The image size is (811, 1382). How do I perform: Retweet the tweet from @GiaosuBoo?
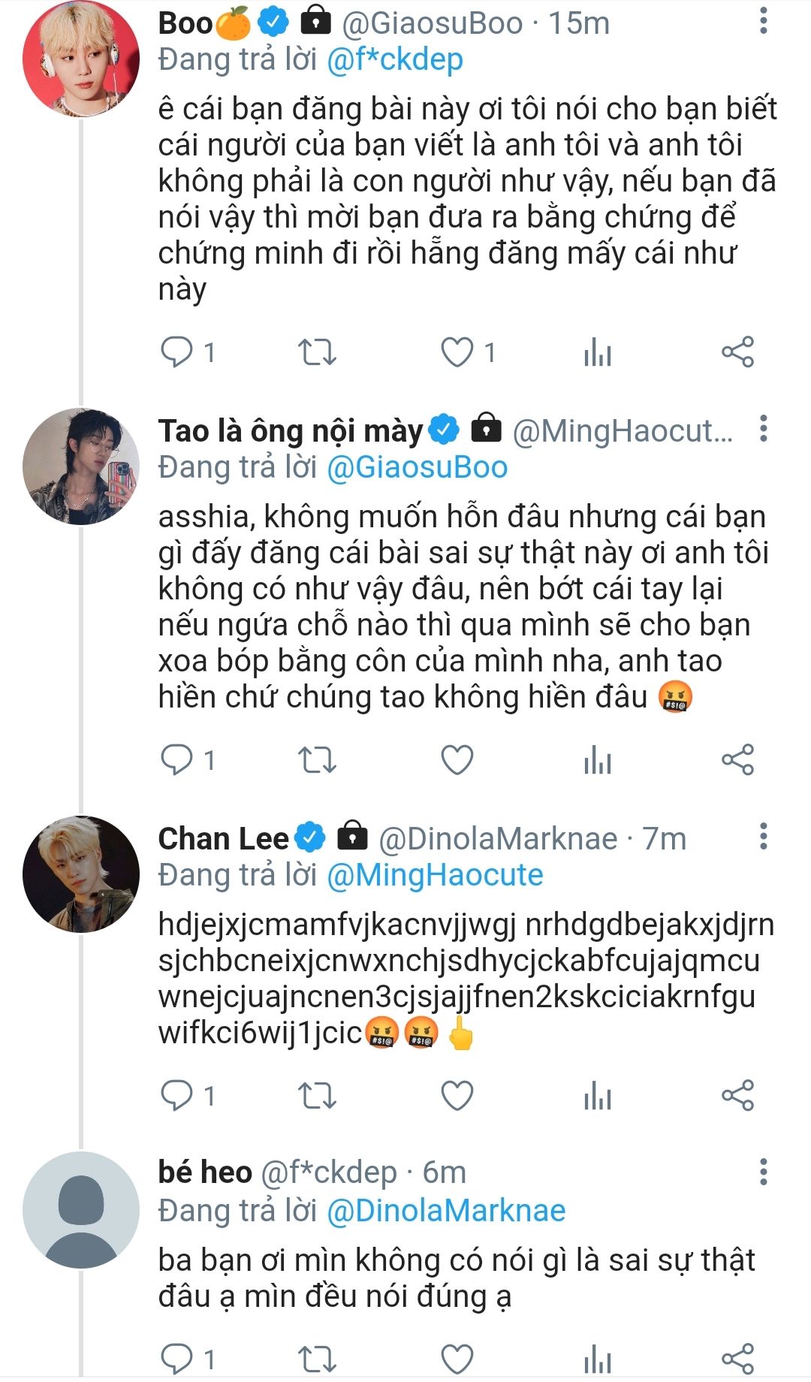[x=317, y=352]
